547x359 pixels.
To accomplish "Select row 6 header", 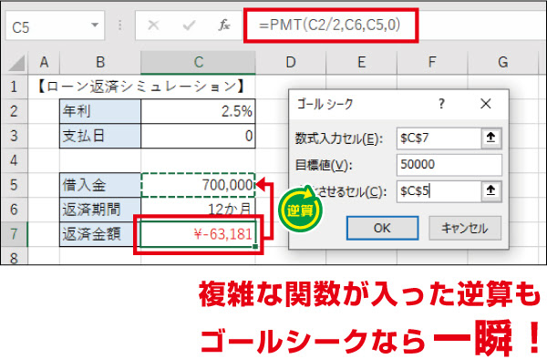I will point(14,210).
